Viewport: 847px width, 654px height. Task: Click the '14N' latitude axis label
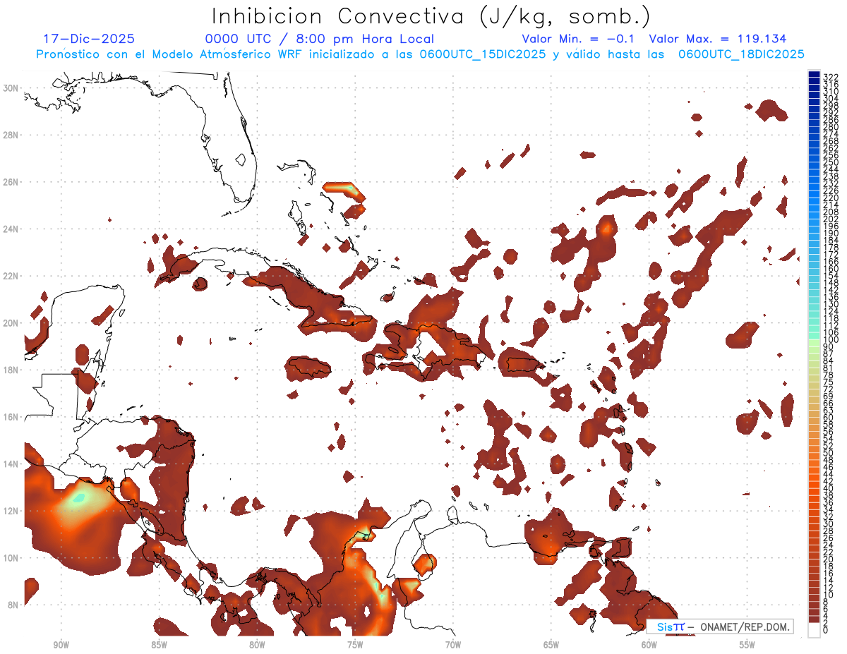10,464
